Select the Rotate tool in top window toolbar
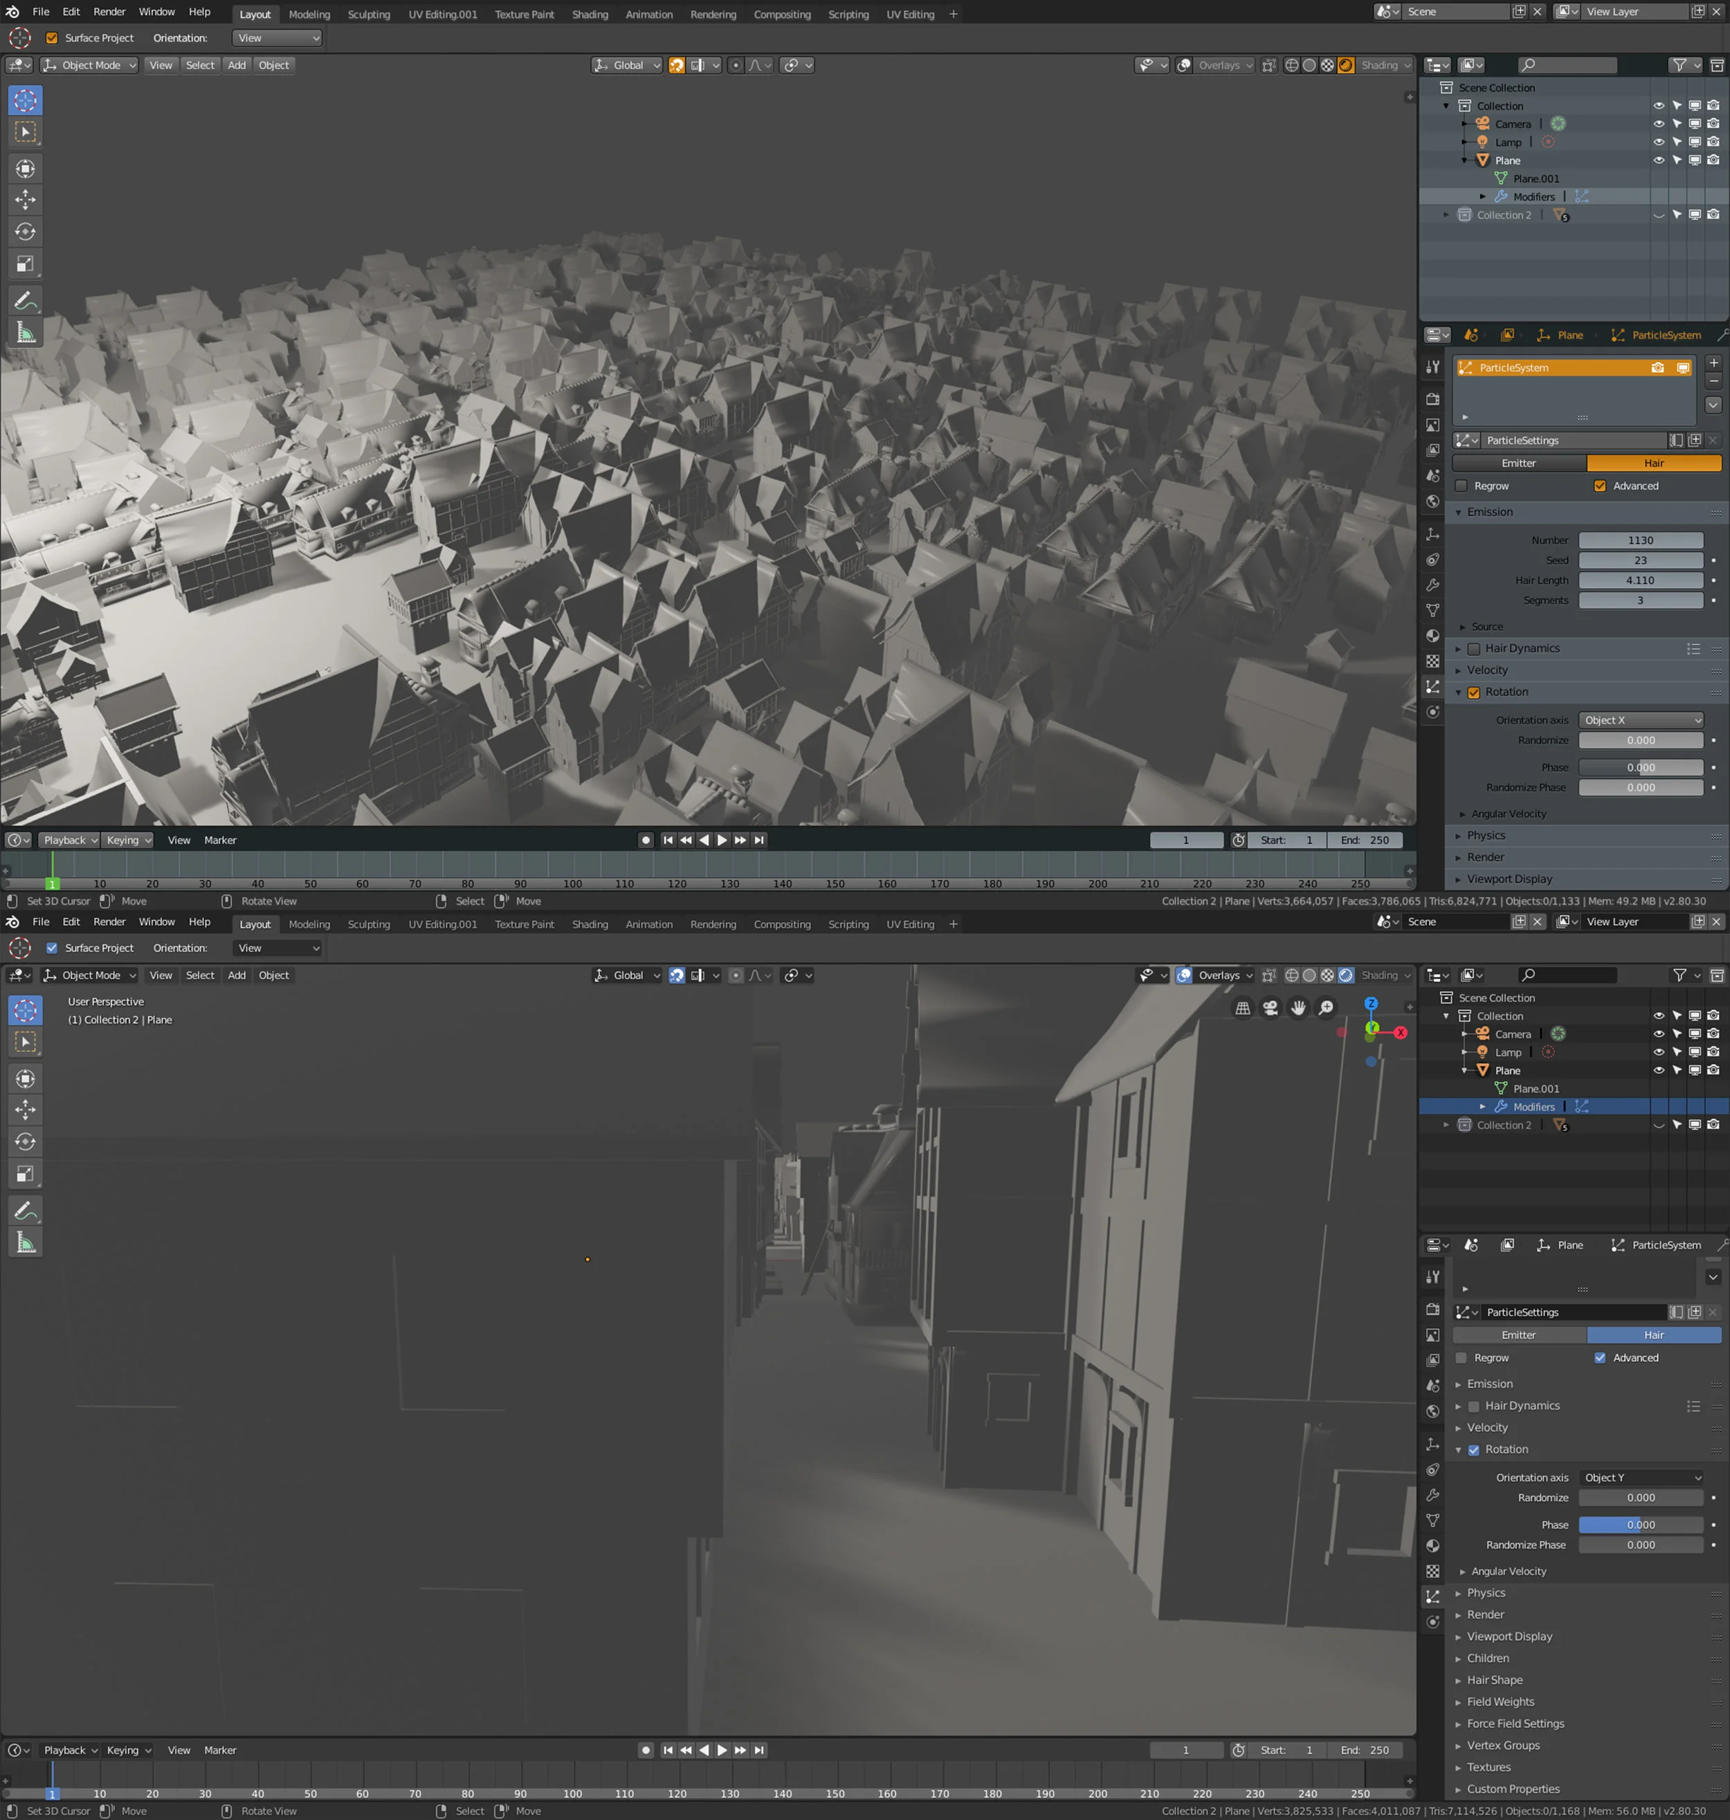The height and width of the screenshot is (1820, 1730). (25, 232)
